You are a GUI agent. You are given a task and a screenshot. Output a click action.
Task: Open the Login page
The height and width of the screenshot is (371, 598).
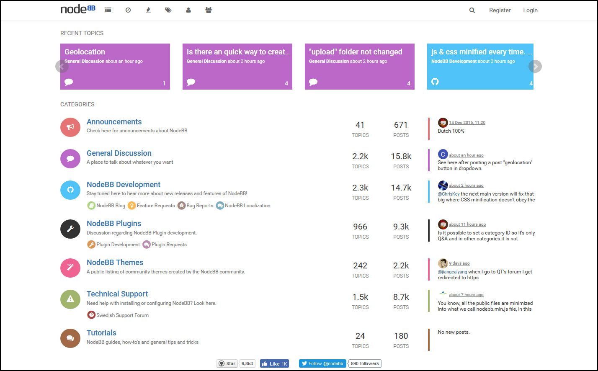pyautogui.click(x=530, y=10)
